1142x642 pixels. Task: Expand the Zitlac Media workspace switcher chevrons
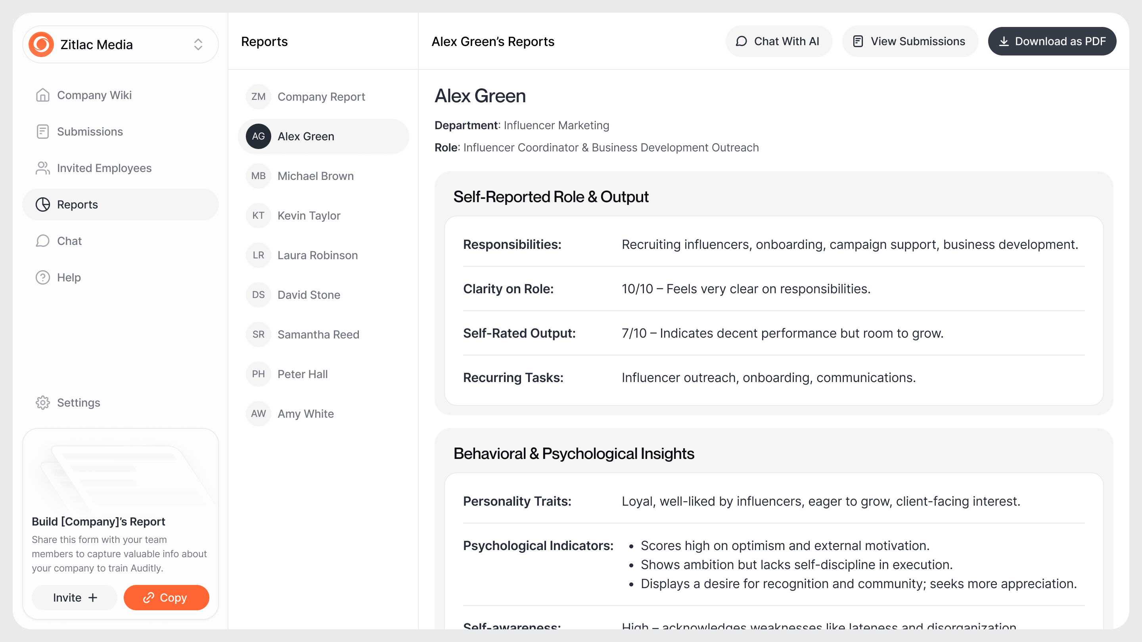[198, 44]
